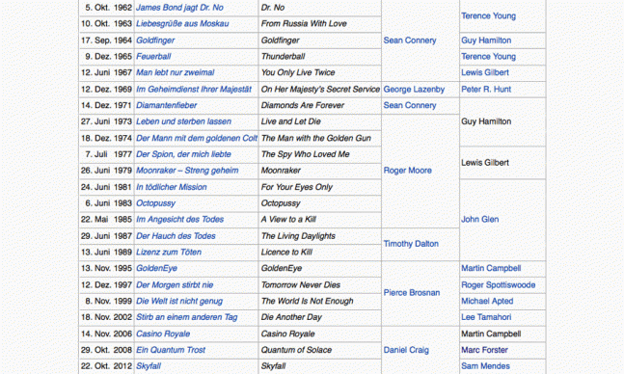Select original title The Man with the Golden Gun

click(x=316, y=139)
